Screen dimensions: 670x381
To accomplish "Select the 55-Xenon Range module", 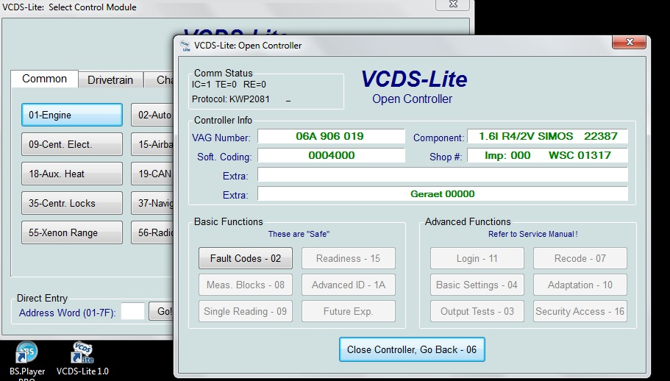I will pos(71,232).
